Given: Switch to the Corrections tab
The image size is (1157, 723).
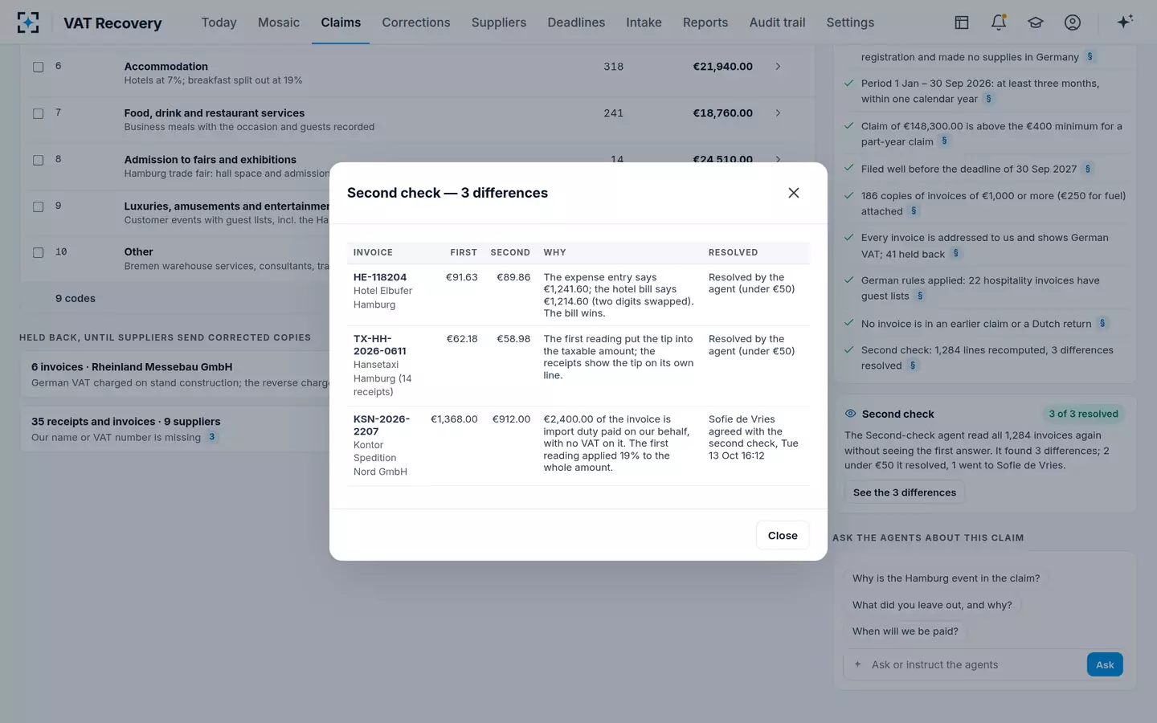Looking at the screenshot, I should (416, 22).
